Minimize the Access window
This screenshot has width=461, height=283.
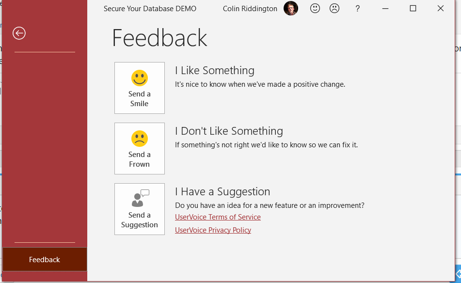click(x=386, y=8)
